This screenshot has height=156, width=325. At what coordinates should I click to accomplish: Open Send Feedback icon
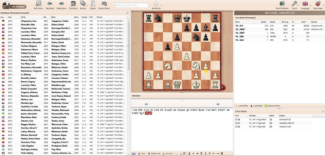point(282,3)
